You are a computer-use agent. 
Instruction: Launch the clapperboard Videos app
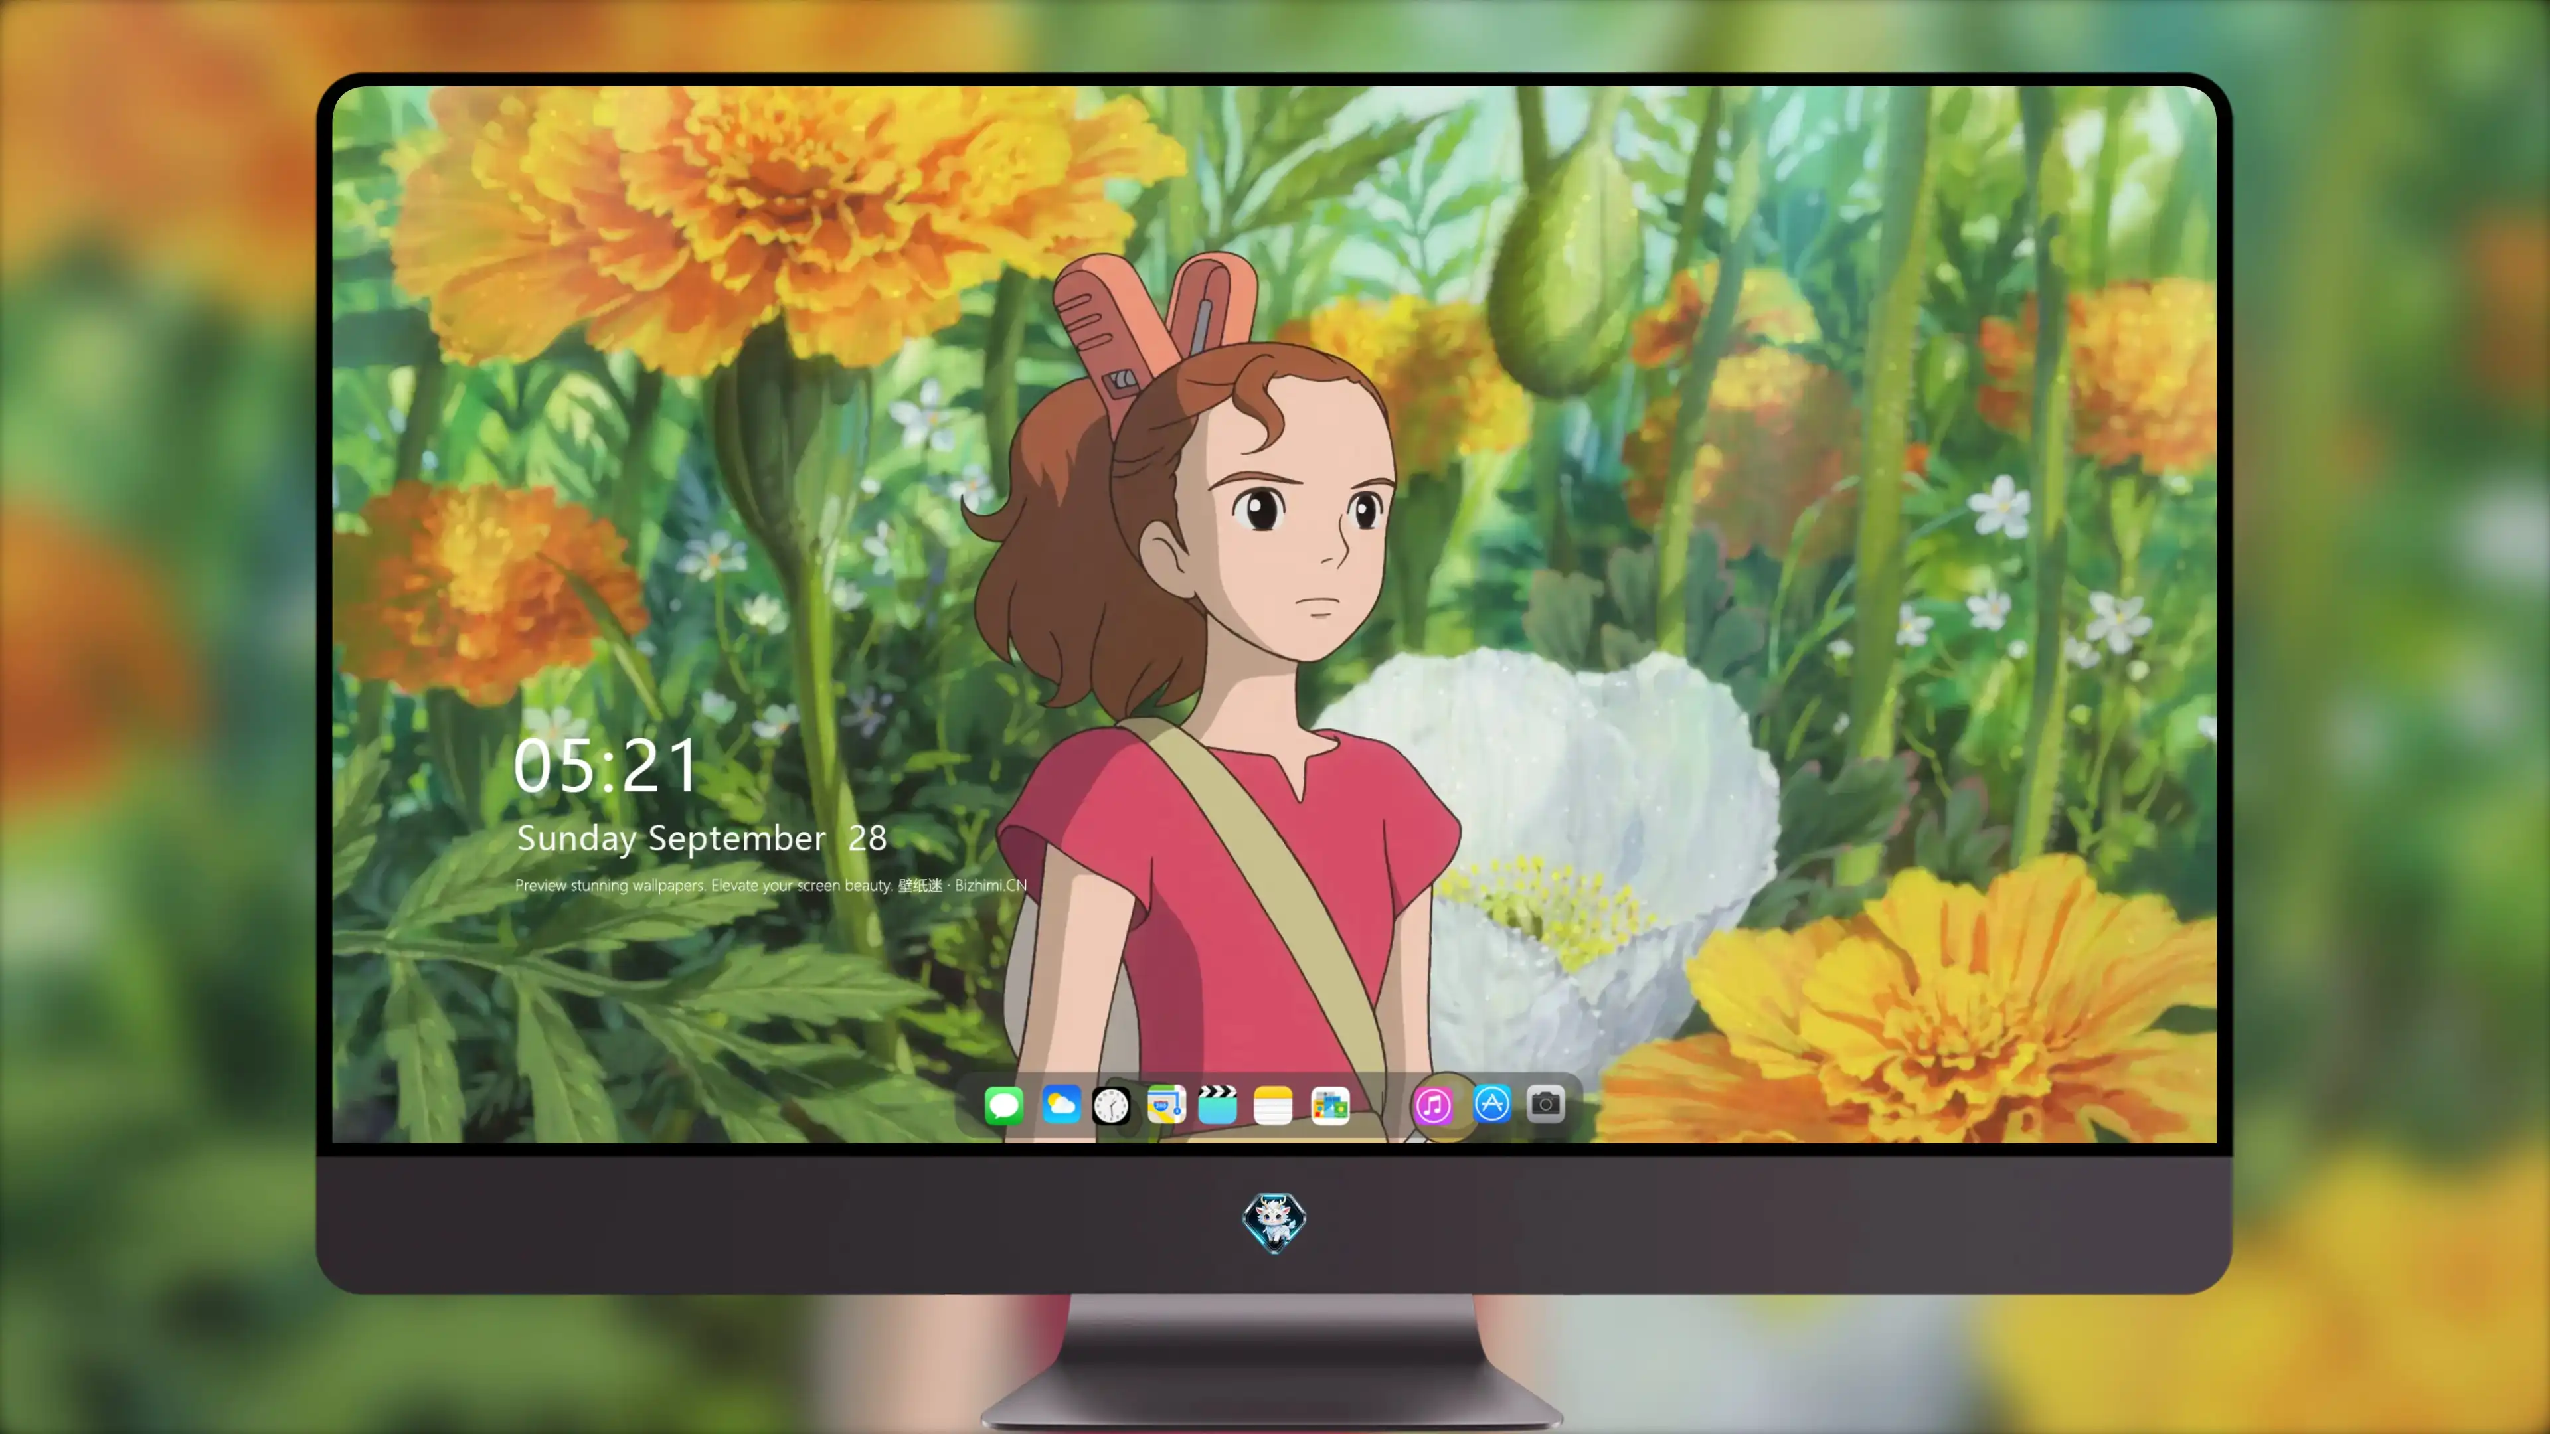click(1218, 1105)
